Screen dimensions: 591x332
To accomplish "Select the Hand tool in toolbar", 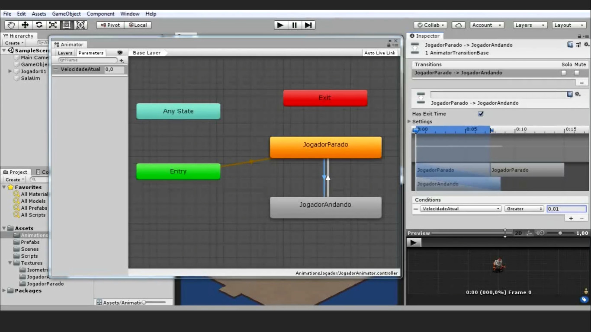I will 11,25.
